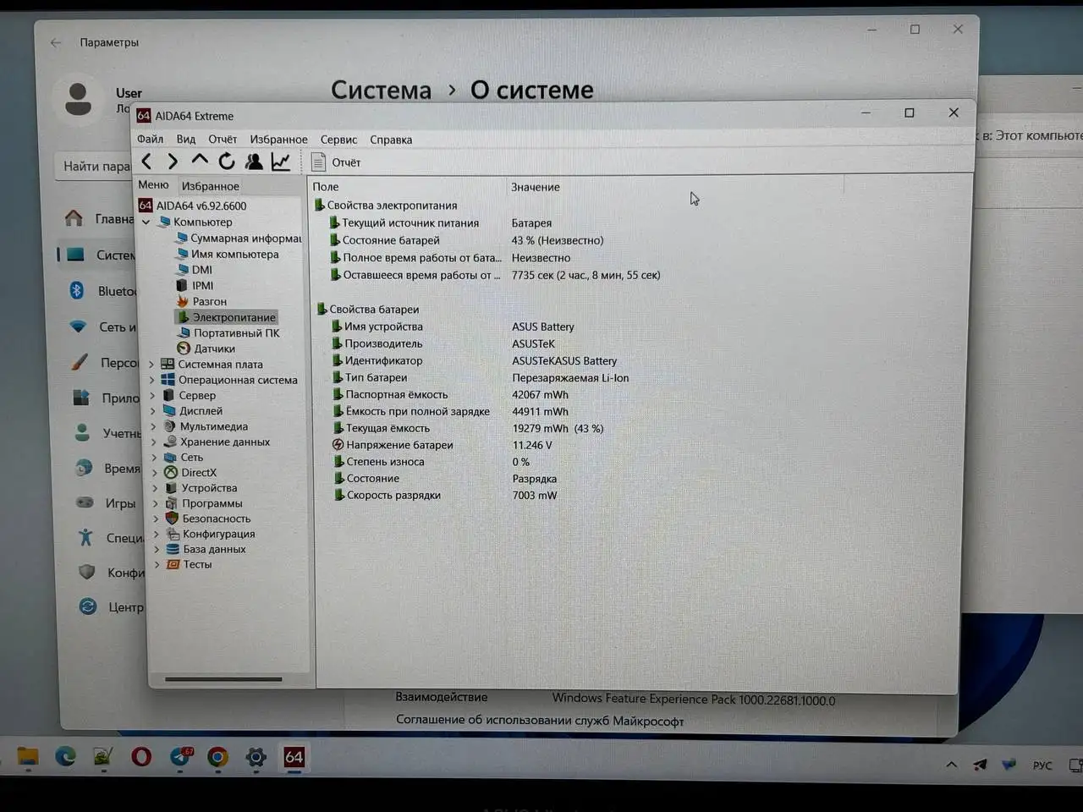Open the Вид menu
This screenshot has width=1083, height=812.
pyautogui.click(x=186, y=140)
